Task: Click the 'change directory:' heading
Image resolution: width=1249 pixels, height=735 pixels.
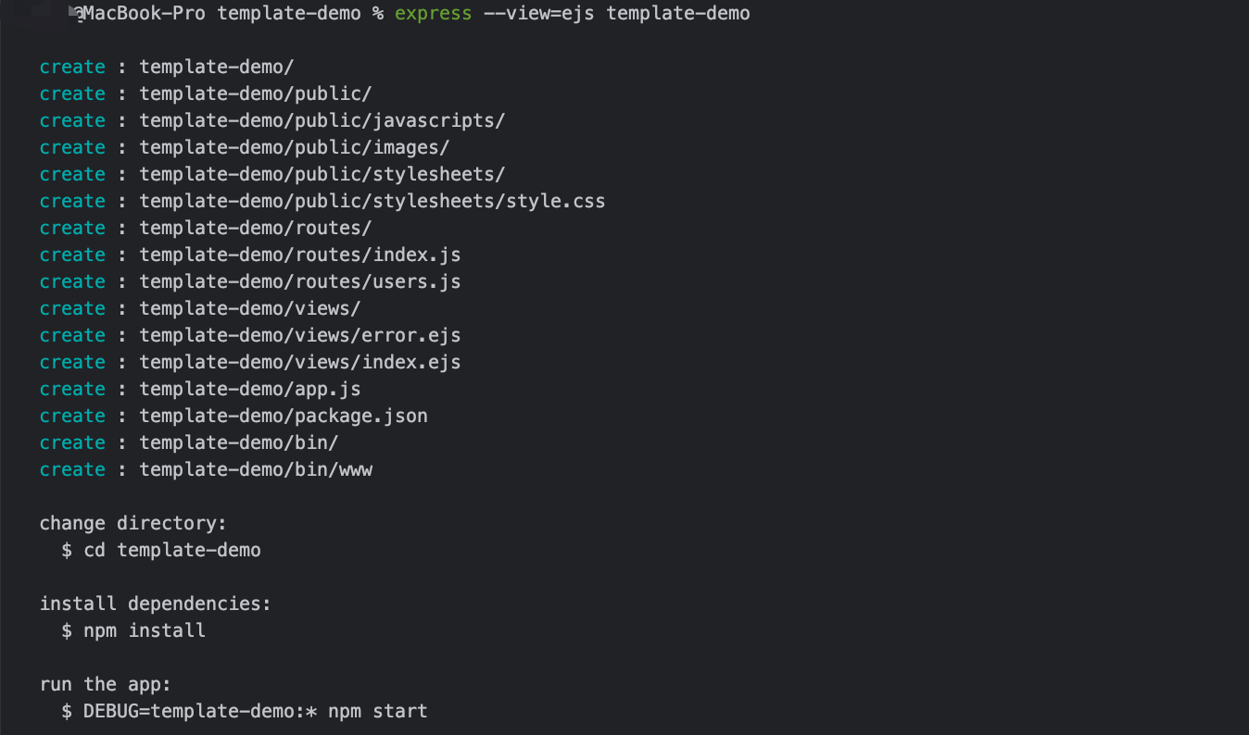Action: click(x=132, y=523)
